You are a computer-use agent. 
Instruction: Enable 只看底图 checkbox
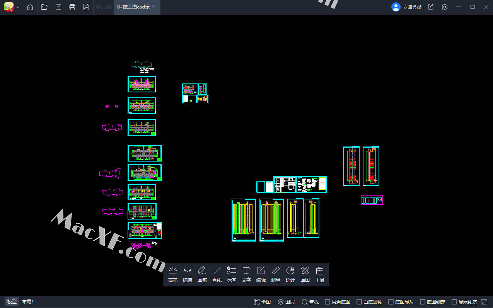coord(328,302)
